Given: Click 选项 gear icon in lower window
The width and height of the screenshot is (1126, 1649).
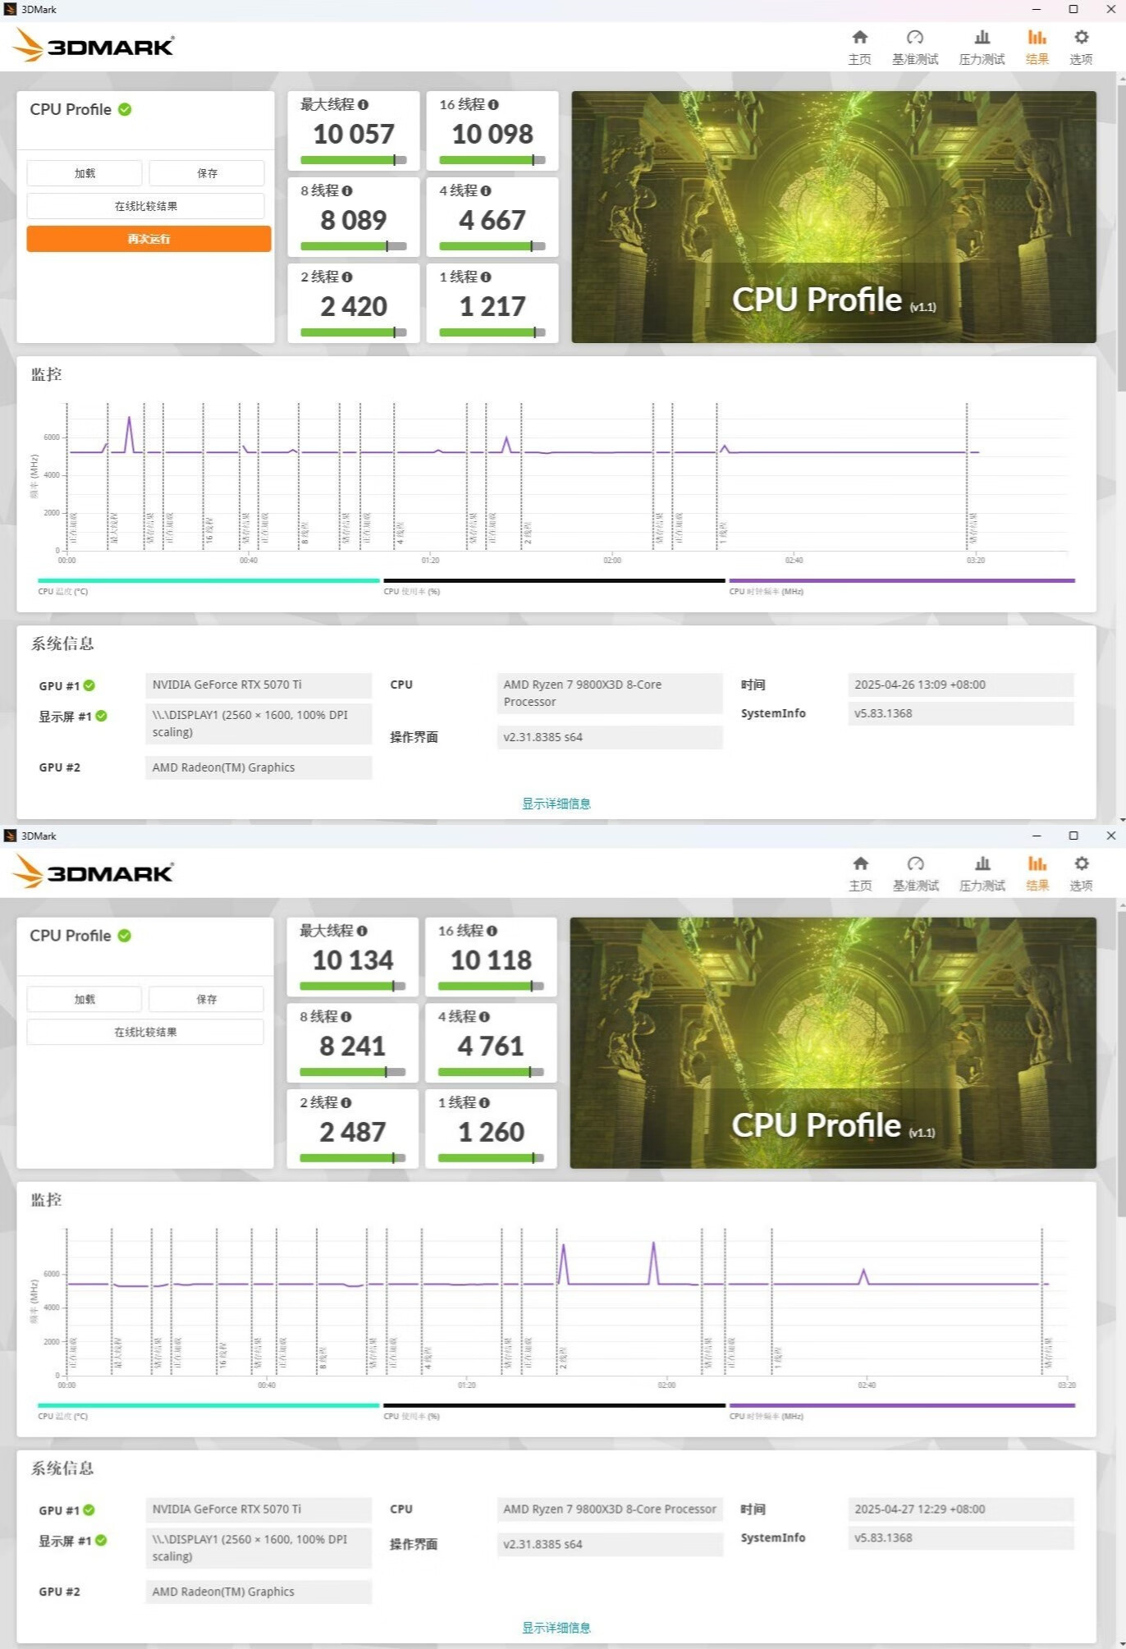Looking at the screenshot, I should point(1081,864).
